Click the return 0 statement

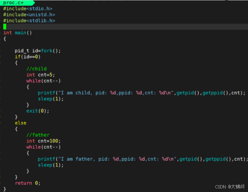[x=28, y=183]
